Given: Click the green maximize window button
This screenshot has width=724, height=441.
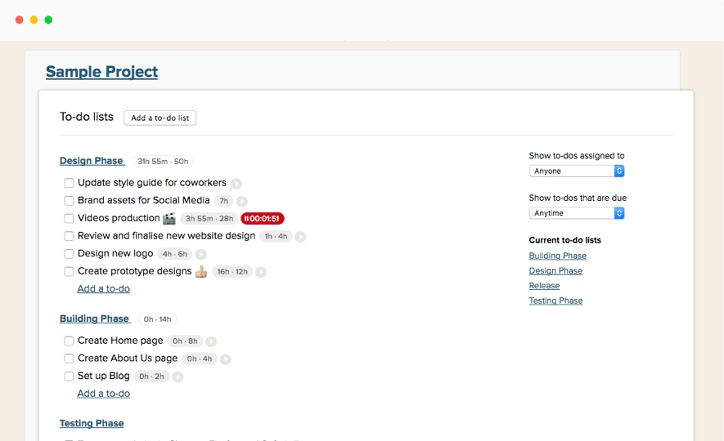Looking at the screenshot, I should (48, 20).
